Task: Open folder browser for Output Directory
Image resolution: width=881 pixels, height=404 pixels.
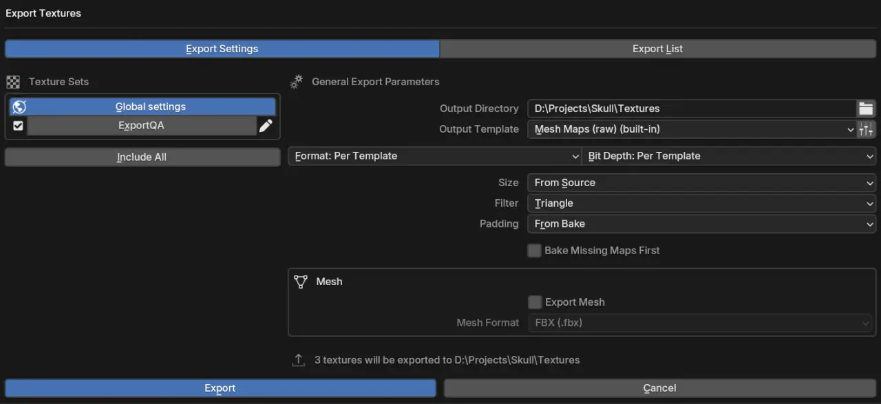Action: 866,109
